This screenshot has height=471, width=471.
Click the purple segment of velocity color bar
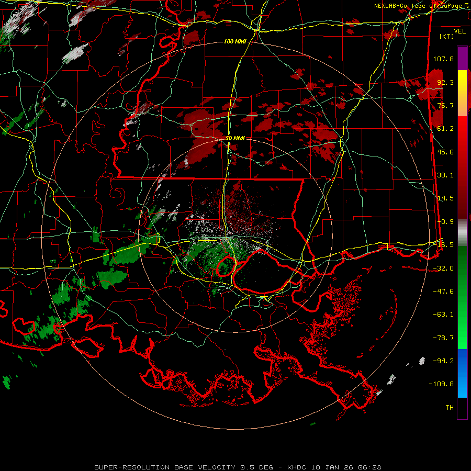[x=462, y=58]
